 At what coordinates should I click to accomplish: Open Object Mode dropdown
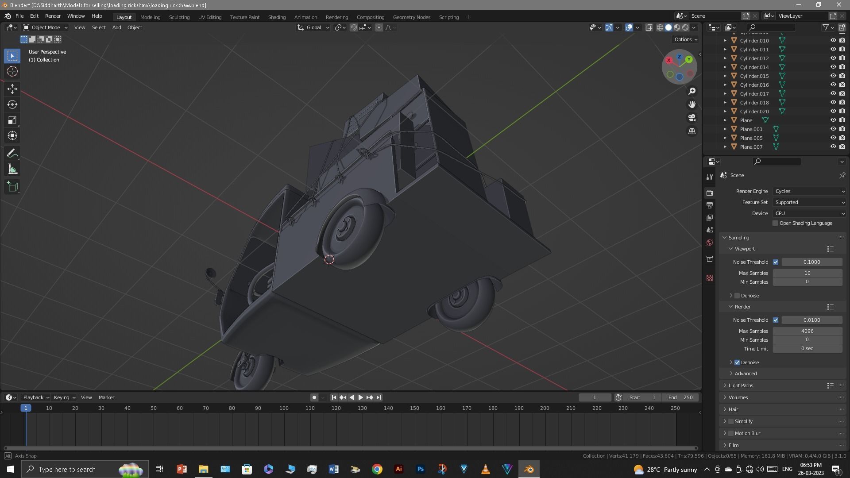[45, 27]
